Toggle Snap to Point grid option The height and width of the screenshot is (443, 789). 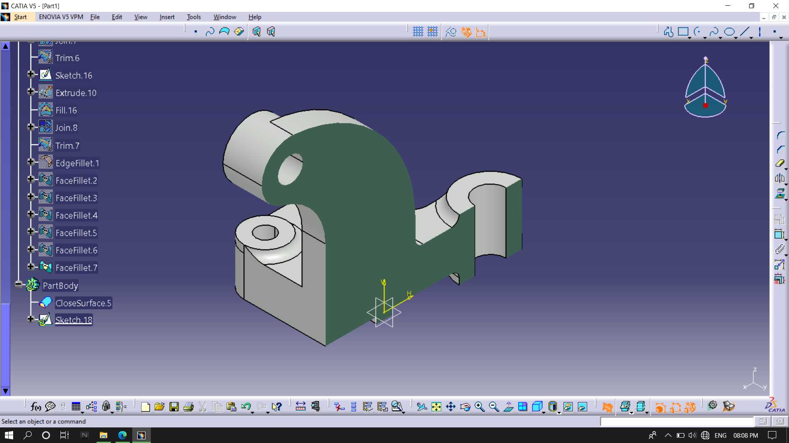(x=432, y=32)
